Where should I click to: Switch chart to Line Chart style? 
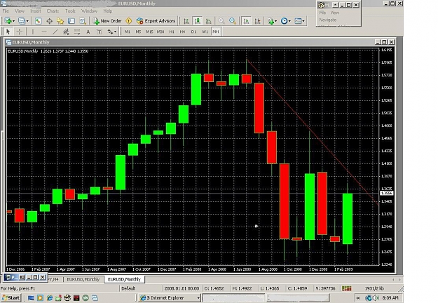208,21
